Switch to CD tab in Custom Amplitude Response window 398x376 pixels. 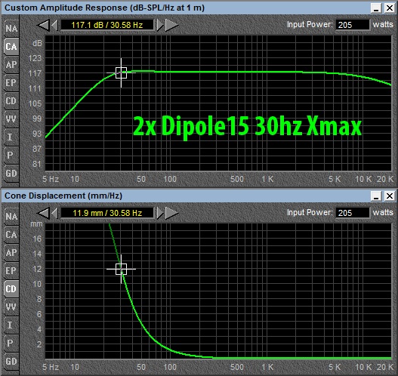click(11, 101)
